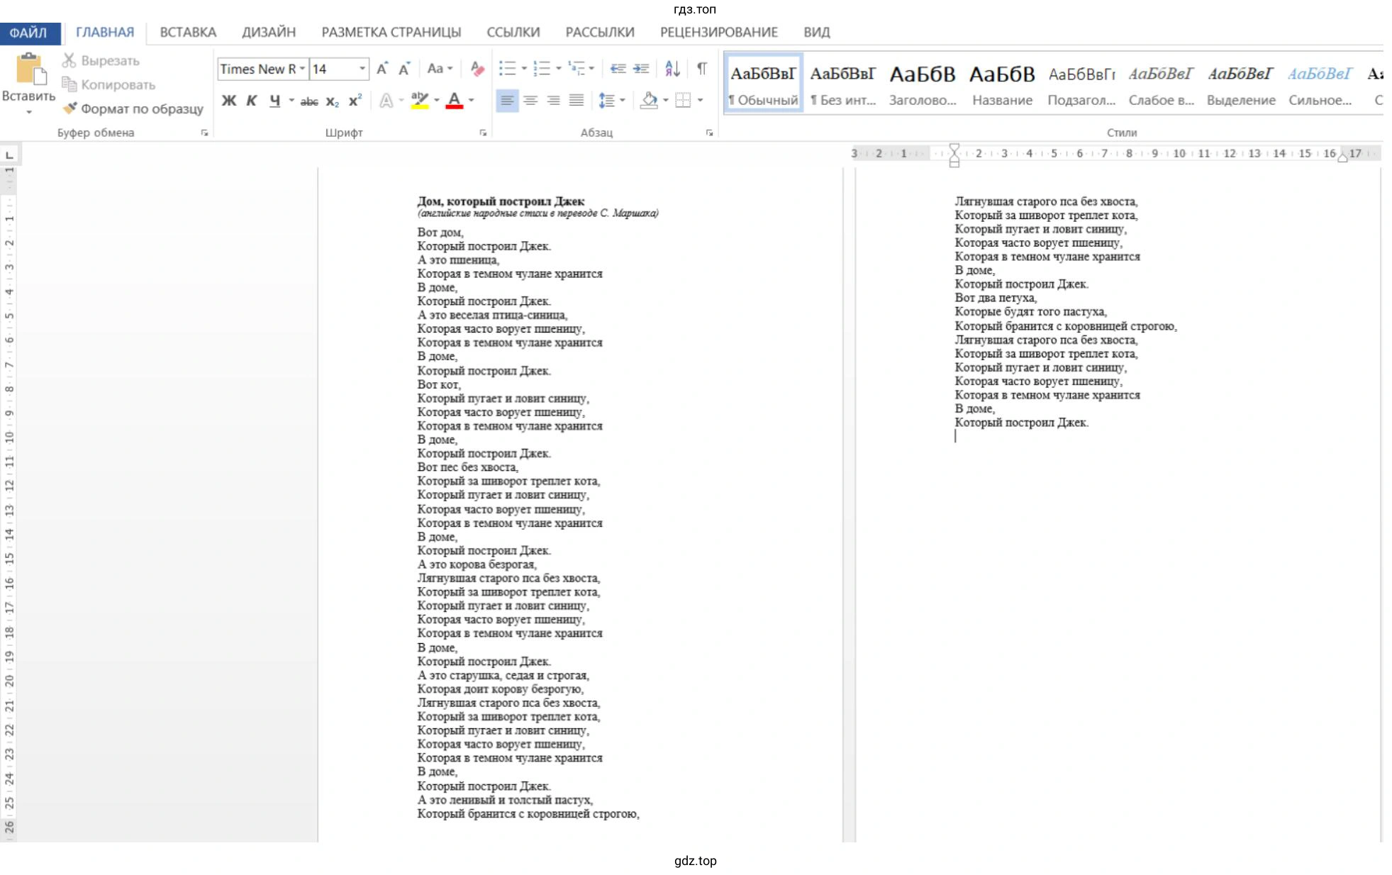Apply the Обычный style
This screenshot has height=875, width=1392.
click(764, 84)
